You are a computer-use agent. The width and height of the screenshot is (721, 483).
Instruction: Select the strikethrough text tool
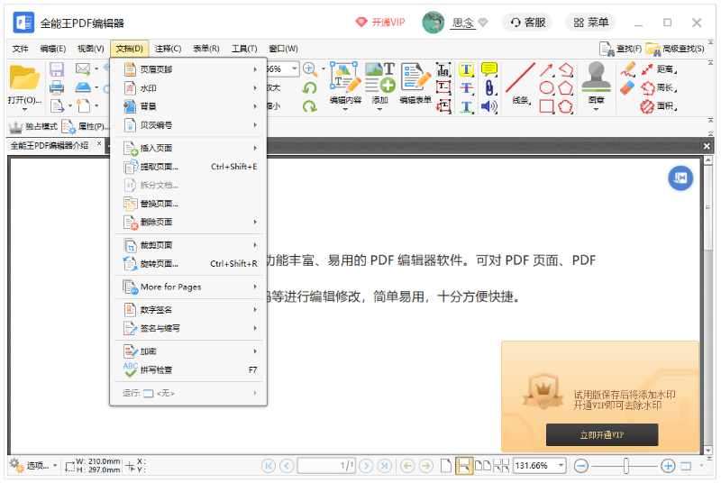coord(466,87)
